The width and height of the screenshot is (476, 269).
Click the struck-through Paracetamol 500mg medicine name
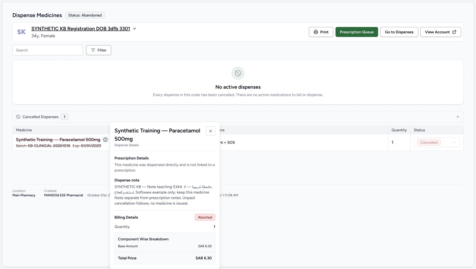(58, 140)
